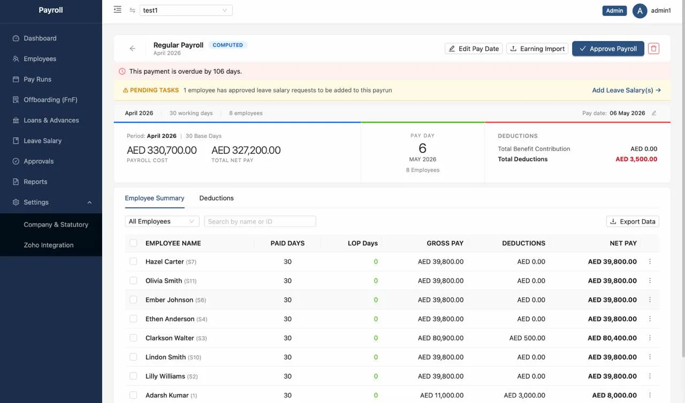The image size is (685, 403).
Task: Click the Admin role badge
Action: (614, 11)
